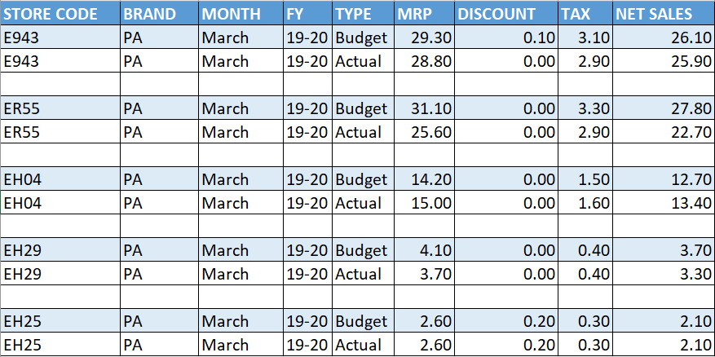Select net sales cell showing 3.30

664,274
